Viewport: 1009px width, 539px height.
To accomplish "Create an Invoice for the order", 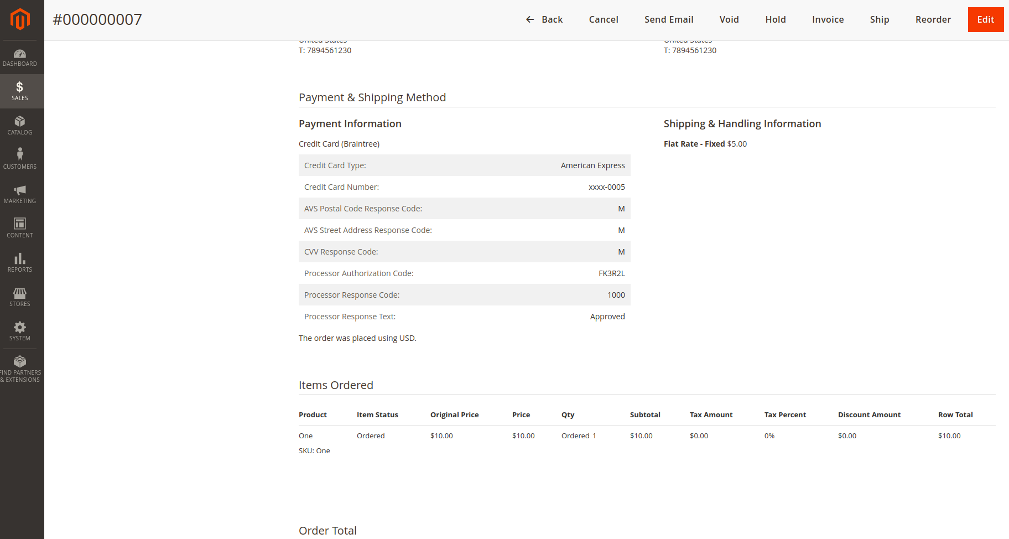I will click(828, 19).
